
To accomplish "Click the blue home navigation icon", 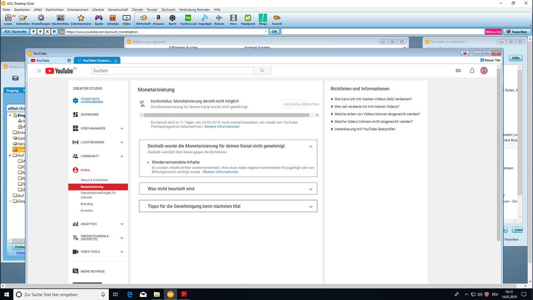I will [54, 32].
